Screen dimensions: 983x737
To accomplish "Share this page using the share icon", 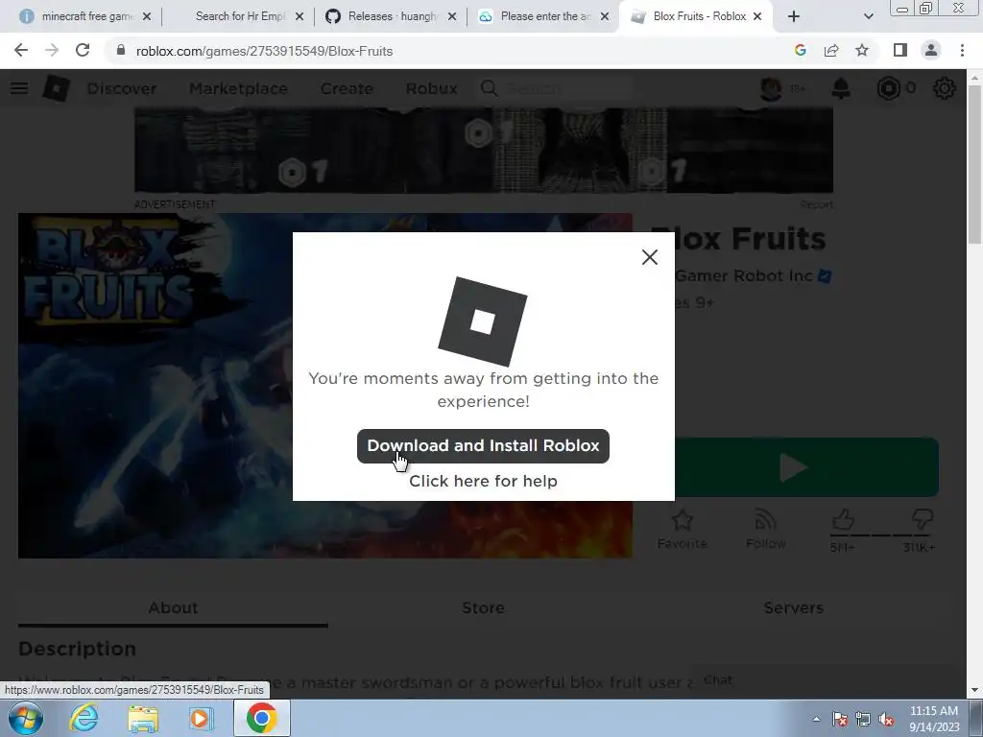I will tap(831, 51).
